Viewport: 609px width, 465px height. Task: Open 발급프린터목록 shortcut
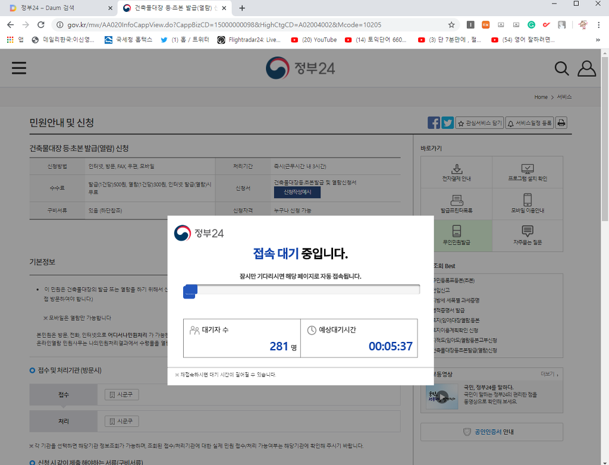pos(456,205)
